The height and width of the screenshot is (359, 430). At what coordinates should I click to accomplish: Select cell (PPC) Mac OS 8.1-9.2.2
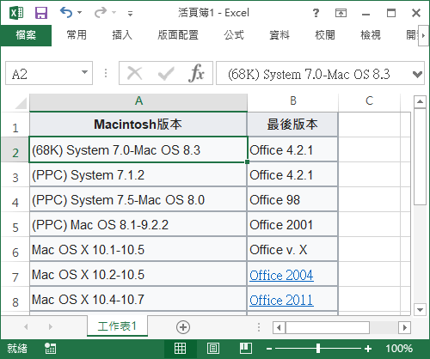pyautogui.click(x=138, y=225)
